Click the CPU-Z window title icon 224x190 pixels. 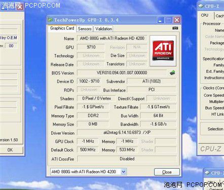coord(201,6)
